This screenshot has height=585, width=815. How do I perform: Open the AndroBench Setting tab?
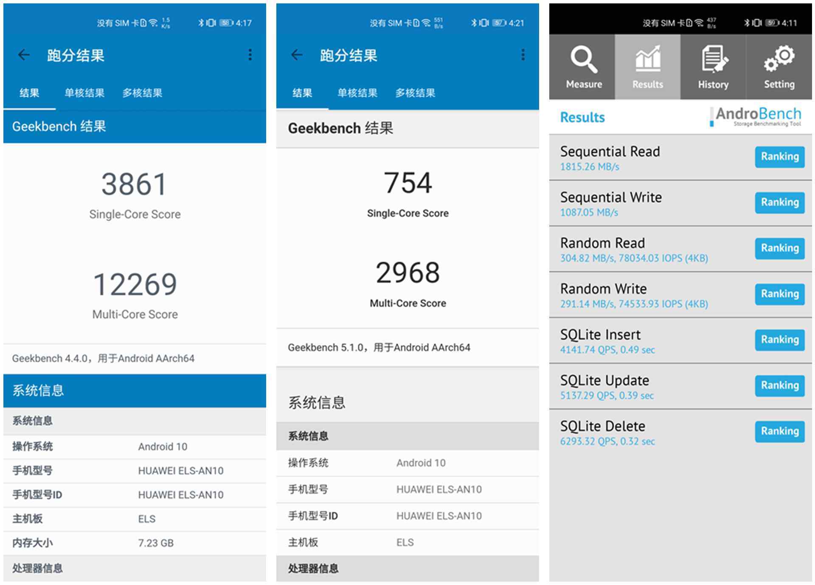pyautogui.click(x=779, y=67)
